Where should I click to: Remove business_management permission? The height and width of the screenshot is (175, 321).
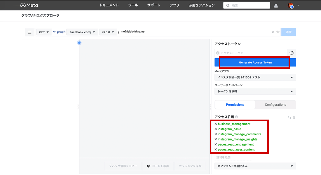point(216,124)
